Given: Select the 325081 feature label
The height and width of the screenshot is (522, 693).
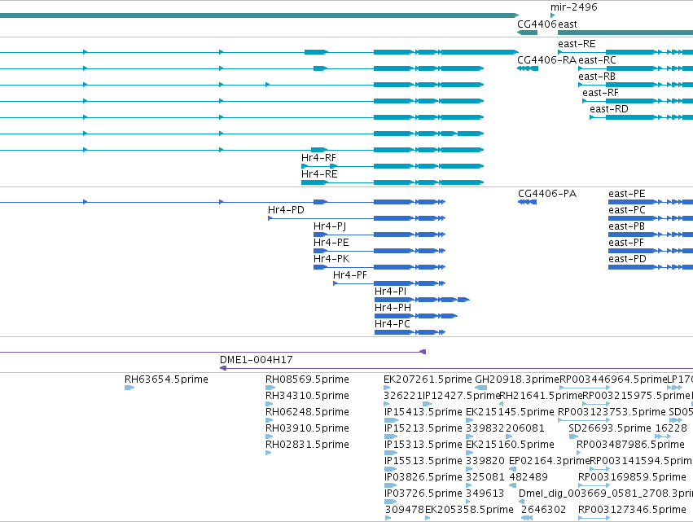Looking at the screenshot, I should (x=485, y=477).
